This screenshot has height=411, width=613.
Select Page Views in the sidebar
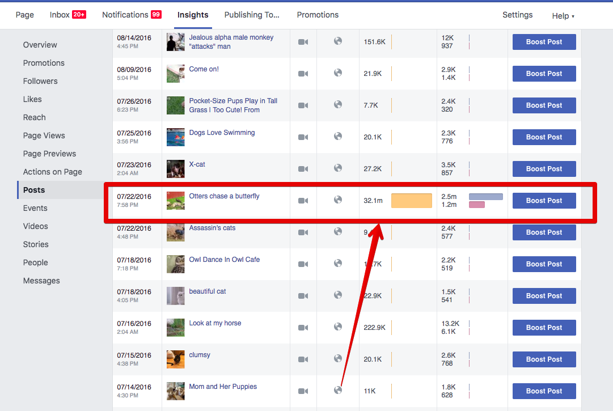click(44, 135)
